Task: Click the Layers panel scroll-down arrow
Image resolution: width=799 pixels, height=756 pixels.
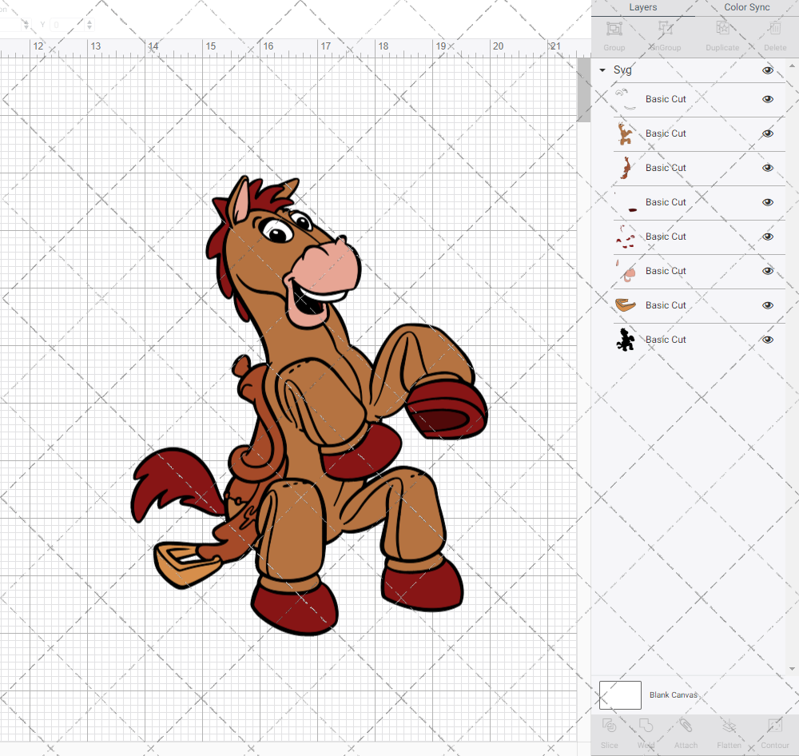Action: (791, 669)
